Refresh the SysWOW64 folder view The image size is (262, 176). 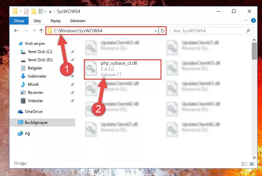pos(162,31)
